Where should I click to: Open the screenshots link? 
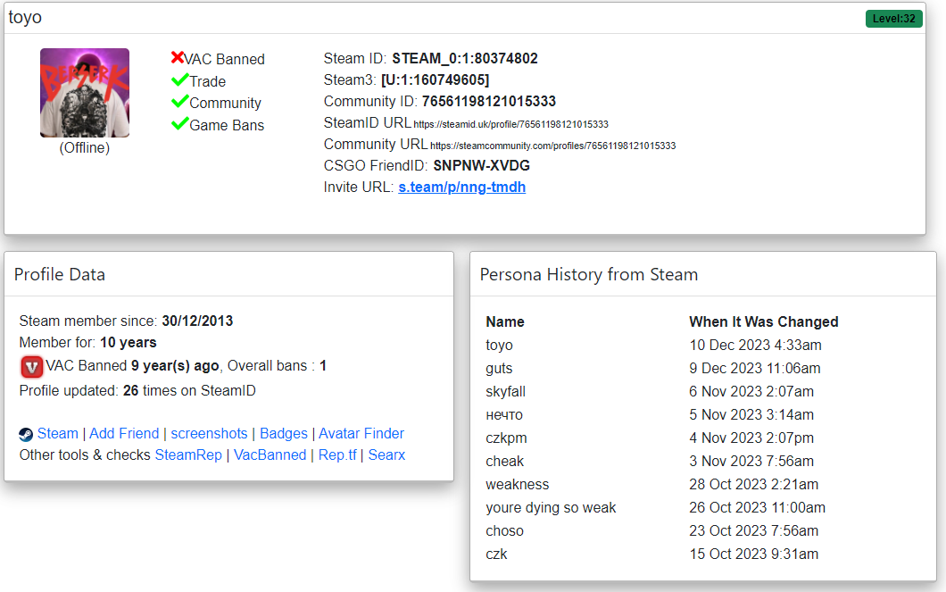point(209,434)
